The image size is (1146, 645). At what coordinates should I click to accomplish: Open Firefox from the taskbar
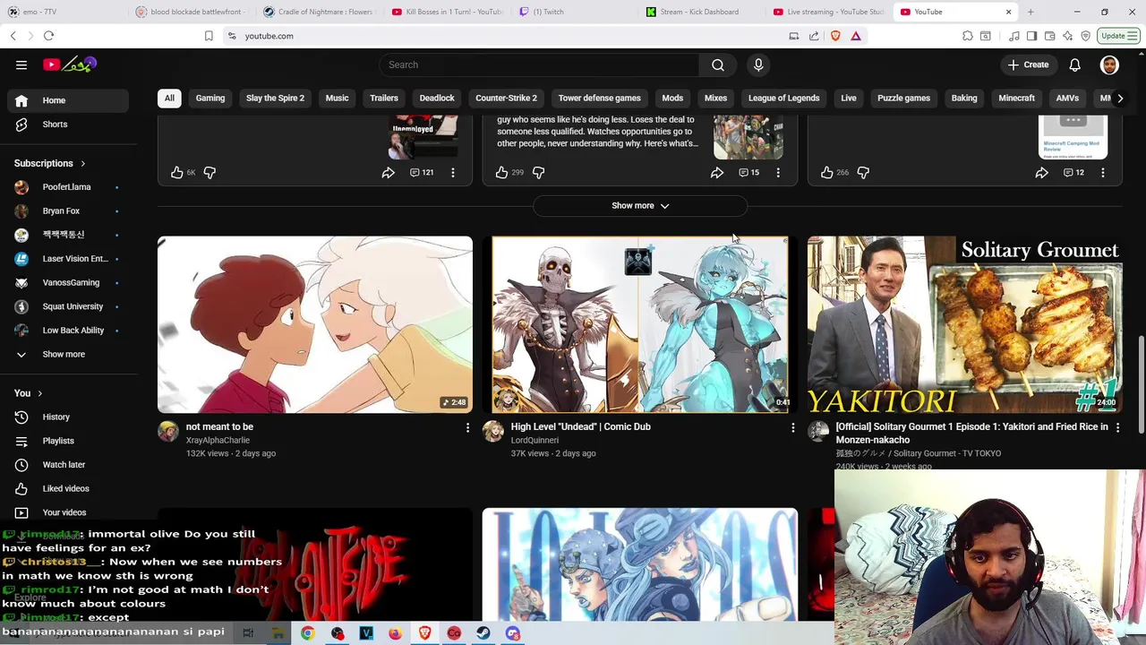point(395,633)
